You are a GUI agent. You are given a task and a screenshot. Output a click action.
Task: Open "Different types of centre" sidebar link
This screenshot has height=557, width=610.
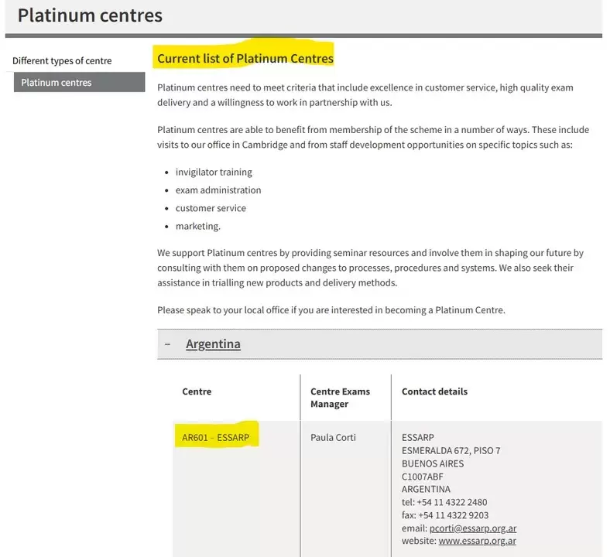(x=62, y=61)
